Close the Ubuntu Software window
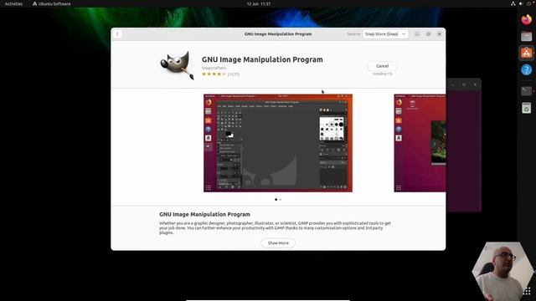Screen dimensions: 536x301 coord(439,34)
